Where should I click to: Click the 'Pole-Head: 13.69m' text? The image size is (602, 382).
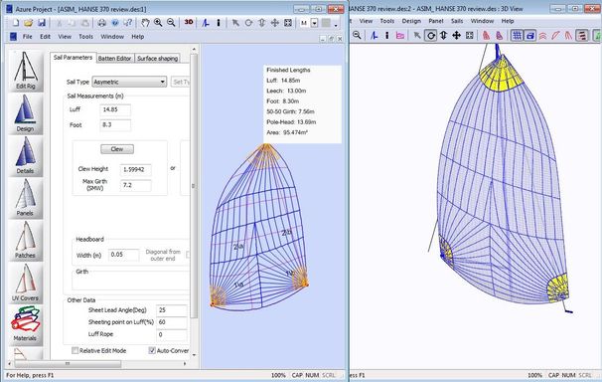tap(291, 122)
